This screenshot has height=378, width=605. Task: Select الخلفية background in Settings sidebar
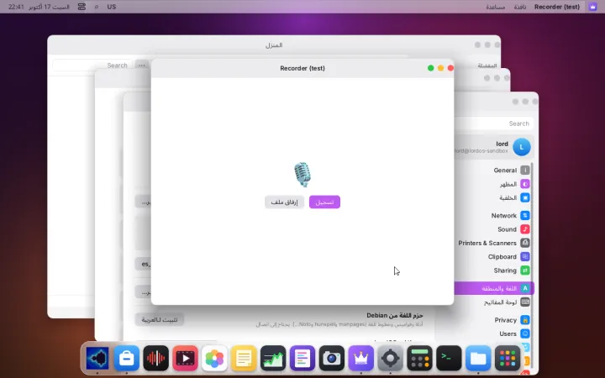click(x=494, y=198)
